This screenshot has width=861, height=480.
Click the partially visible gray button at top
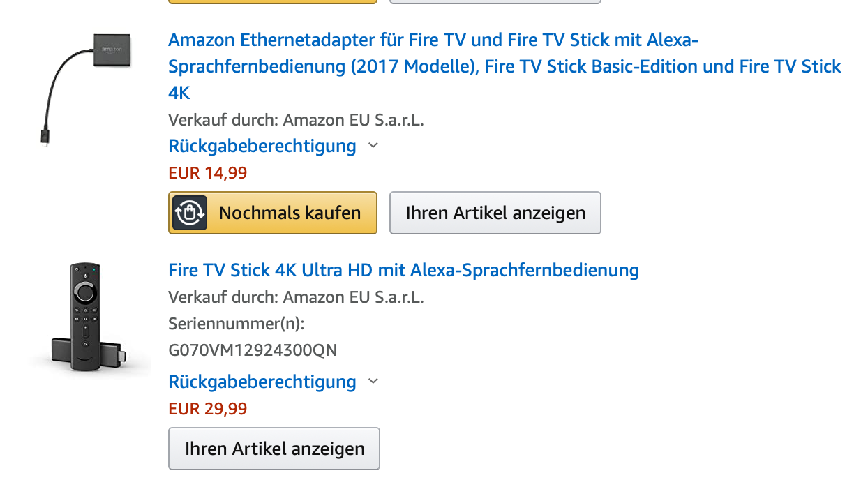click(495, 1)
